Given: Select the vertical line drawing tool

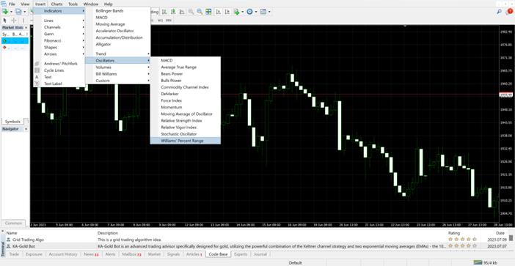Looking at the screenshot, I should tap(23, 21).
